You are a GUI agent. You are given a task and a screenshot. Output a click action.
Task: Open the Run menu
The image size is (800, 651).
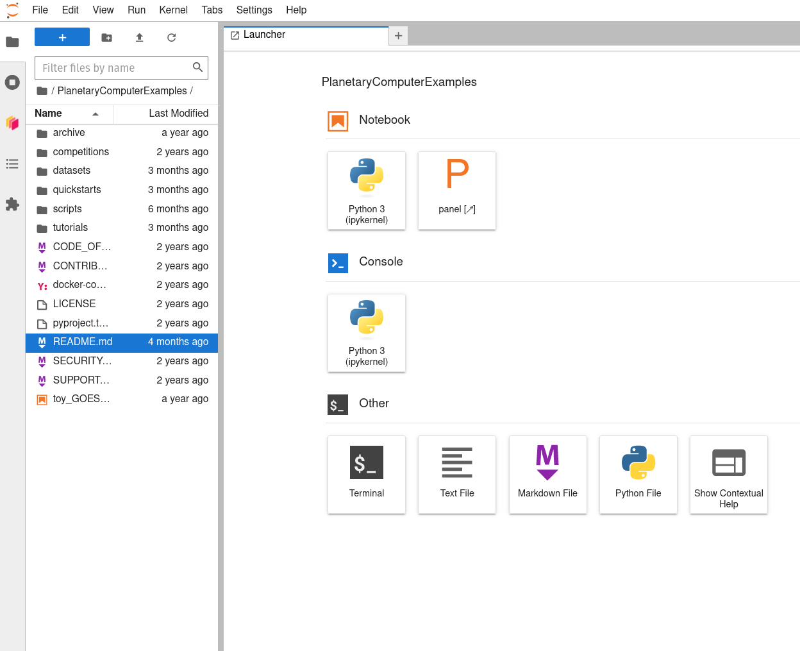(x=137, y=10)
